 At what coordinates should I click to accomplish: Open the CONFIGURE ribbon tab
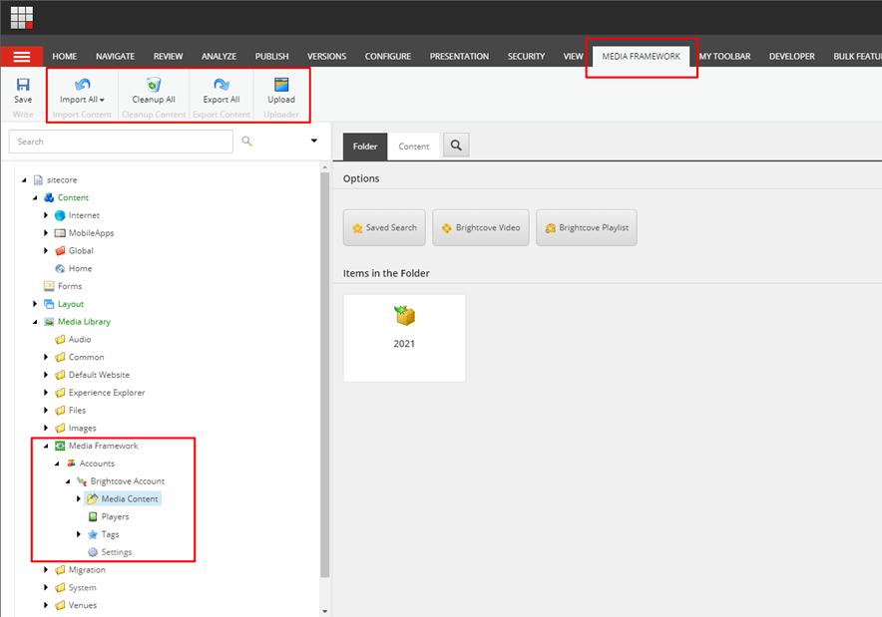pos(388,57)
